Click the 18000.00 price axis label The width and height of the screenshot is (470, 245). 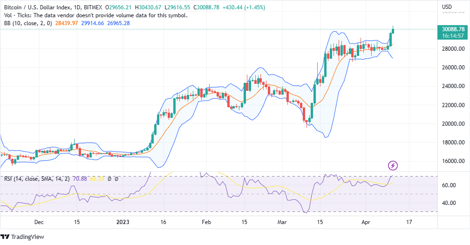[x=453, y=143]
